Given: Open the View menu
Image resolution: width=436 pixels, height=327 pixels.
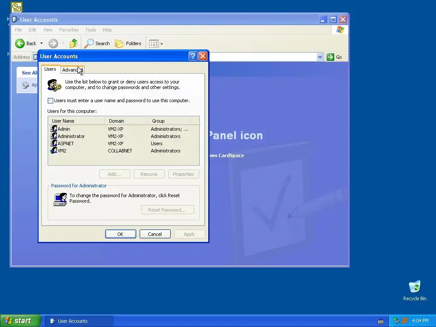Looking at the screenshot, I should (48, 30).
